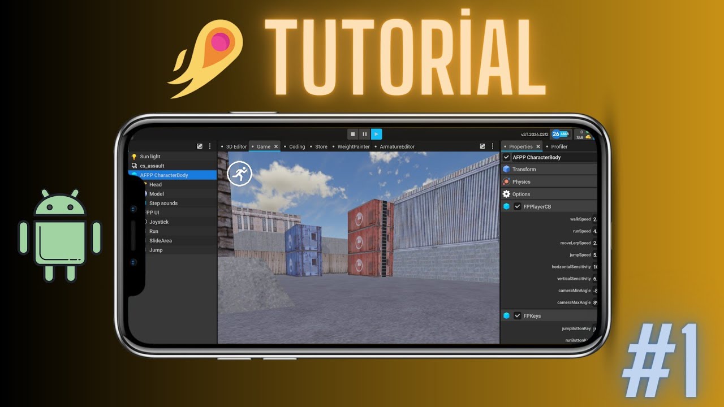Collapse the FPPlayerCB component header
Image resolution: width=724 pixels, height=407 pixels.
pos(549,206)
